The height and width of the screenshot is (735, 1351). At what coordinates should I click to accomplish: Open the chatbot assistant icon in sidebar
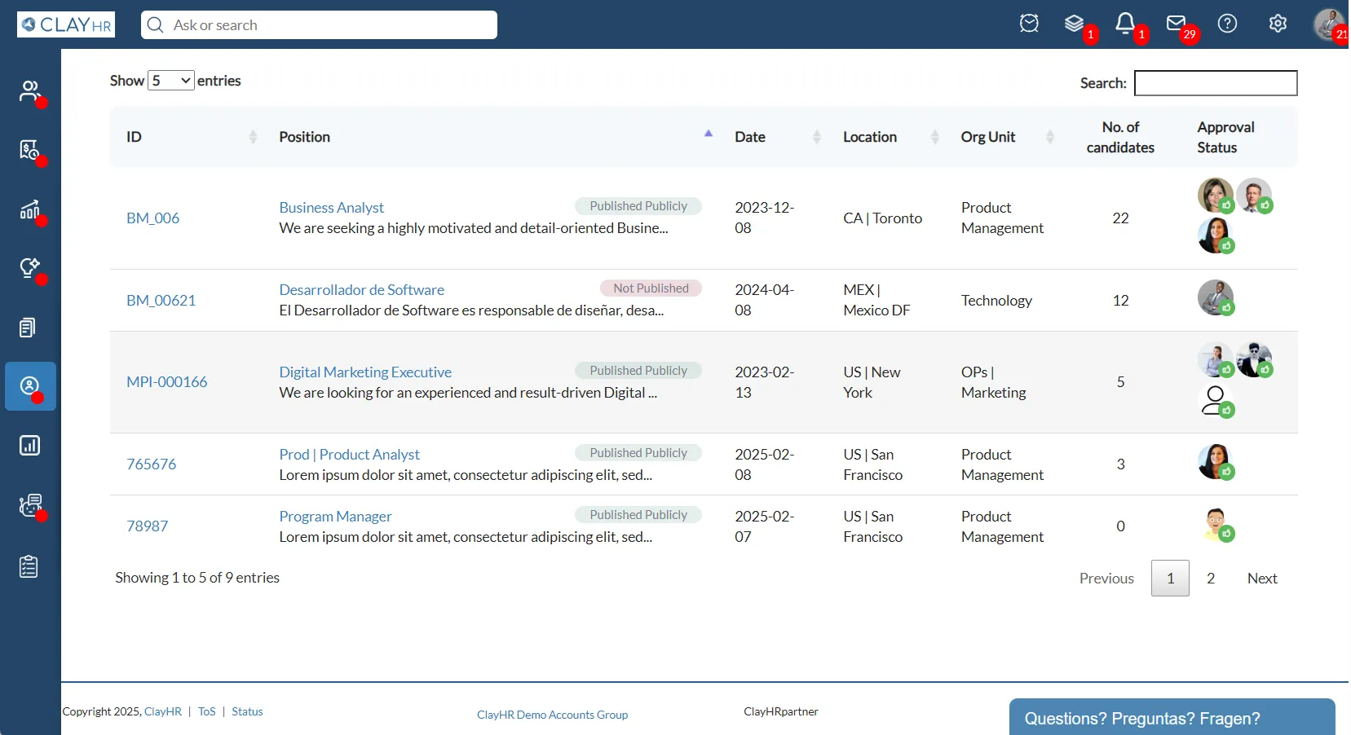click(29, 506)
